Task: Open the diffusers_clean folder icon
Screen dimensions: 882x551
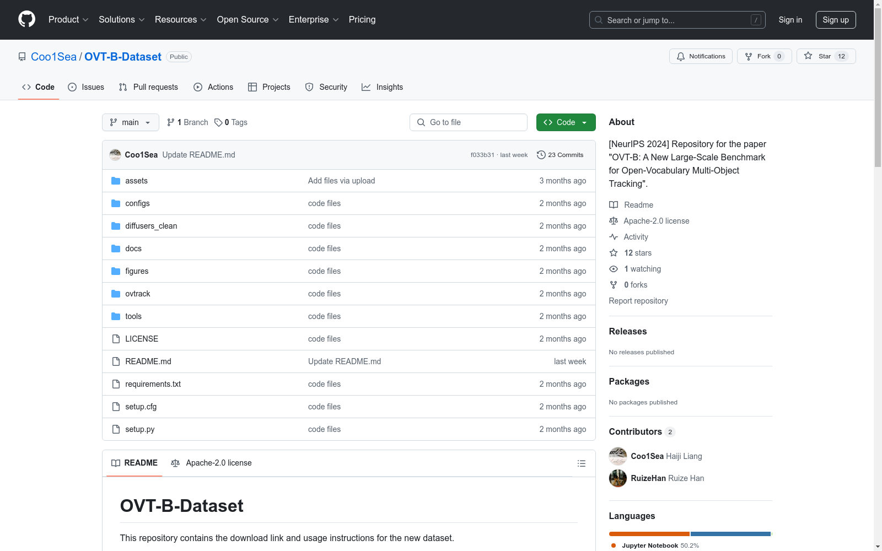Action: (x=116, y=226)
